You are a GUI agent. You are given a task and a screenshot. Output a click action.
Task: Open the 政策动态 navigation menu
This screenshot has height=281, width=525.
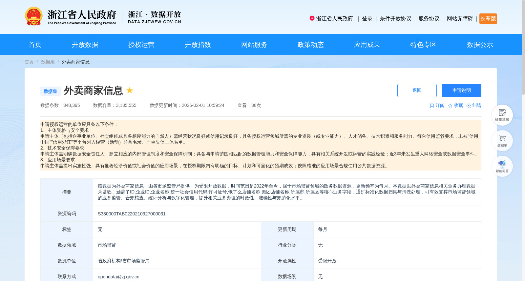(x=311, y=45)
